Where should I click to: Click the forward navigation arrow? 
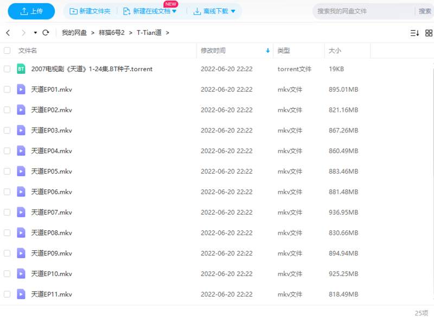pos(23,33)
